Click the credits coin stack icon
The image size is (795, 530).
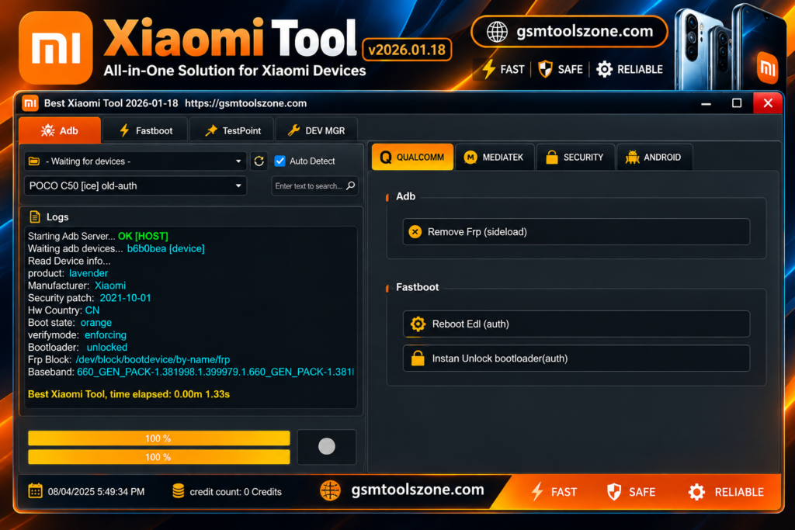tap(179, 491)
